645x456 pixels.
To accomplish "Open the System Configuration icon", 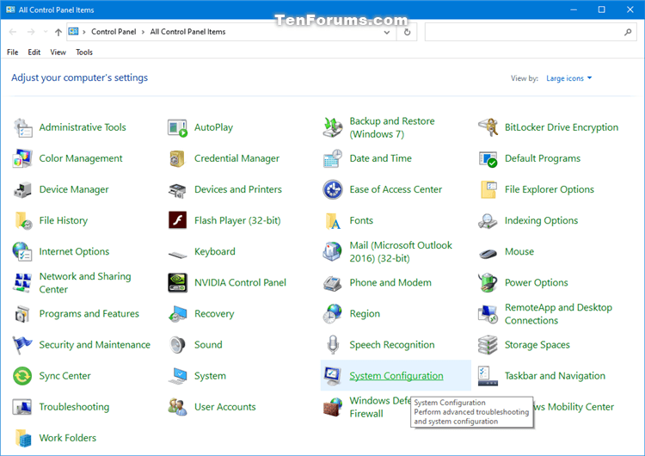I will [x=333, y=376].
